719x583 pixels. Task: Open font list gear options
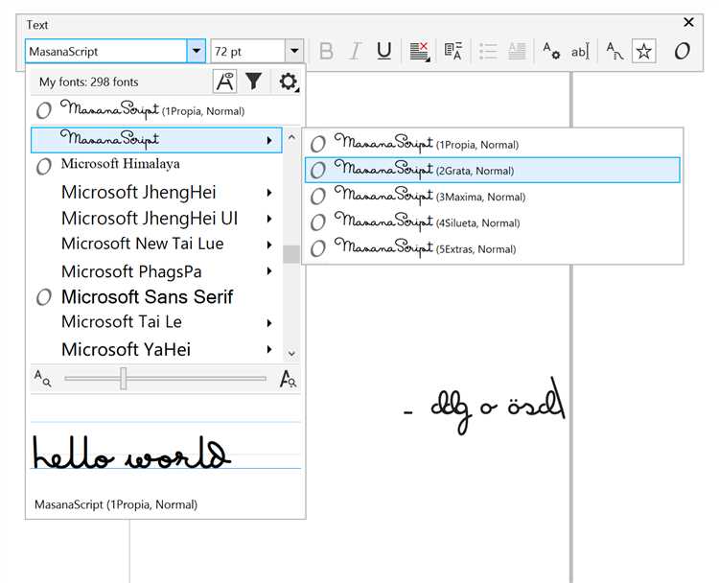click(288, 82)
